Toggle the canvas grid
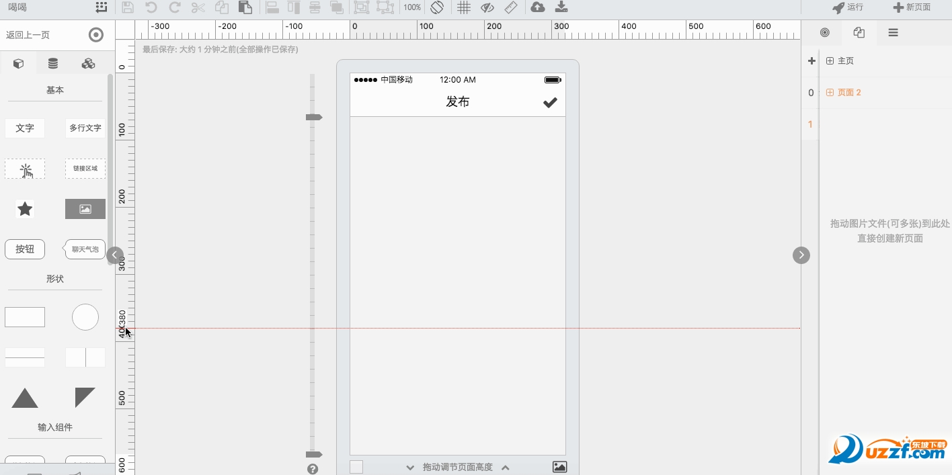The width and height of the screenshot is (952, 475). [464, 7]
